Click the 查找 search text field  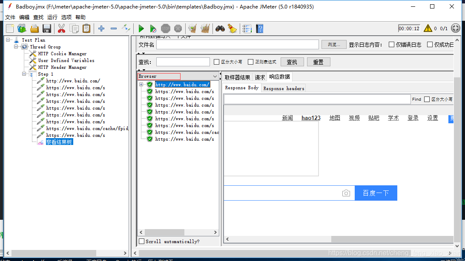point(183,62)
